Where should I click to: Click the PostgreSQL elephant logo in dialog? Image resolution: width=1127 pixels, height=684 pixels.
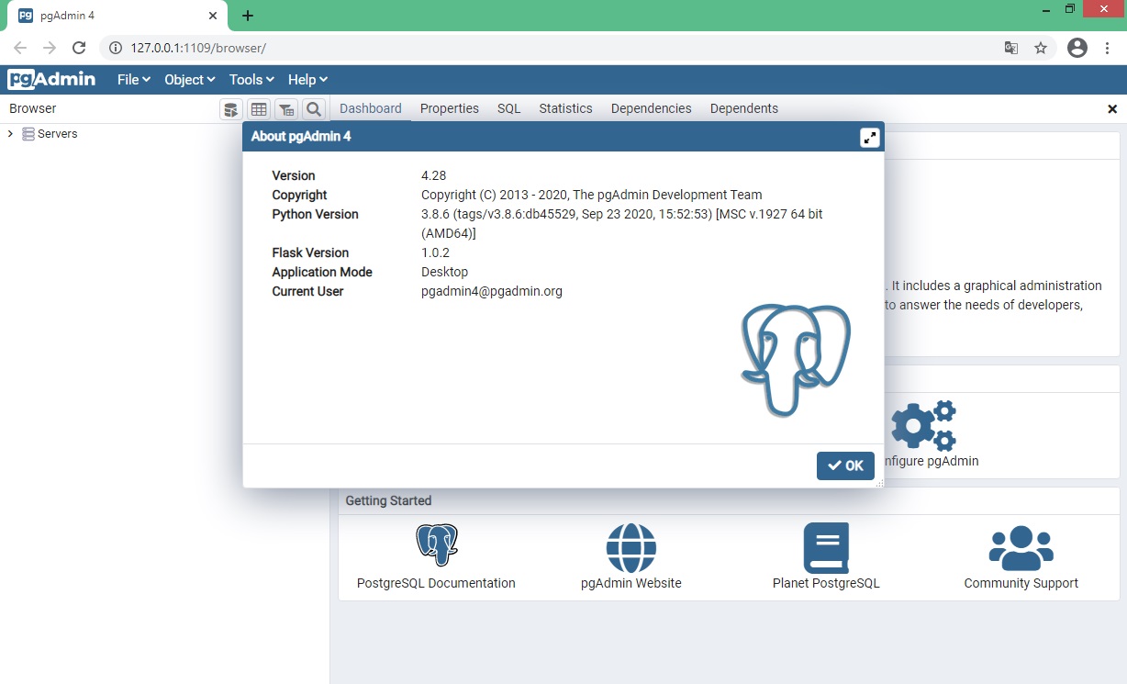point(796,359)
